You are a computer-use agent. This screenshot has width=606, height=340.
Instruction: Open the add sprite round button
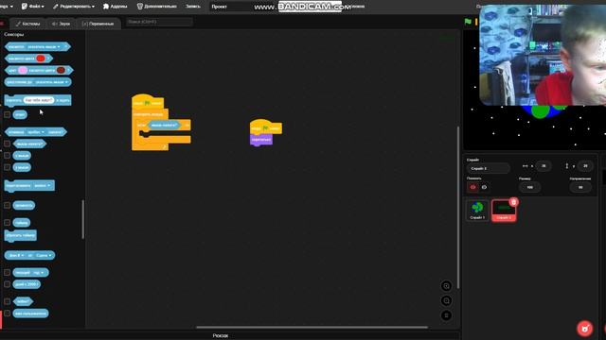[584, 329]
